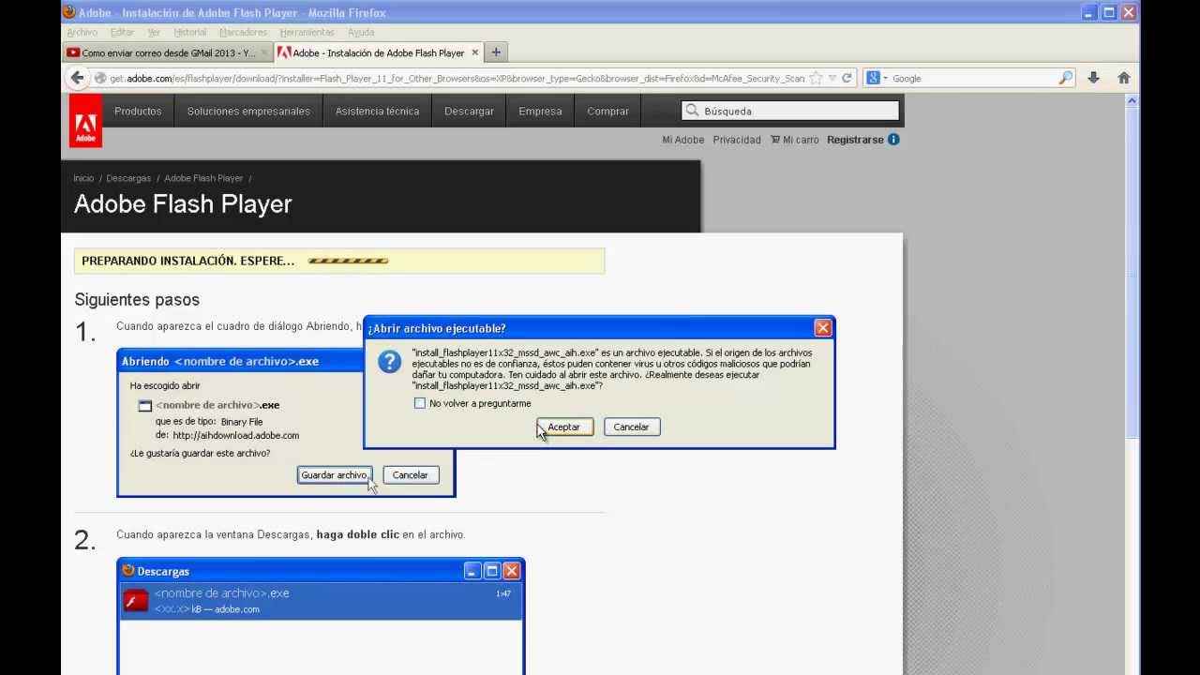This screenshot has width=1200, height=675.
Task: Go to the Firefox home page icon
Action: (1123, 78)
